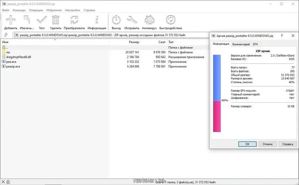The image size is (299, 185).
Task: Close the archive information dialog
Action: pos(293,35)
